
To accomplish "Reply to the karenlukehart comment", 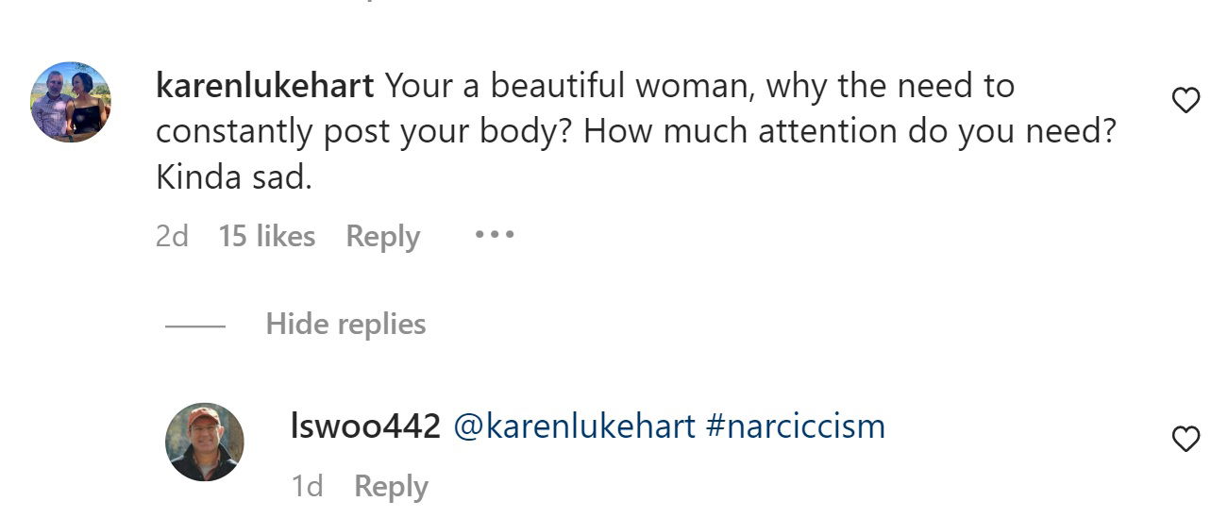I will (x=382, y=236).
